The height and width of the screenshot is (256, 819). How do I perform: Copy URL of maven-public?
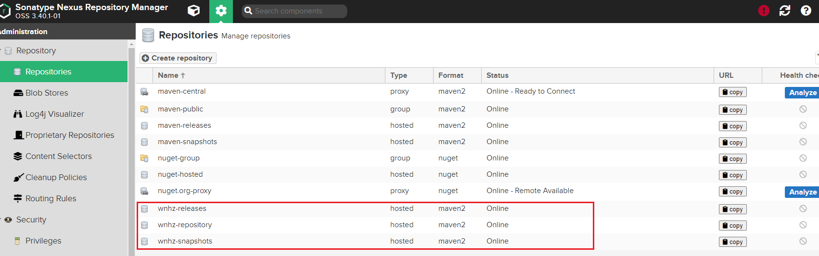(x=732, y=110)
